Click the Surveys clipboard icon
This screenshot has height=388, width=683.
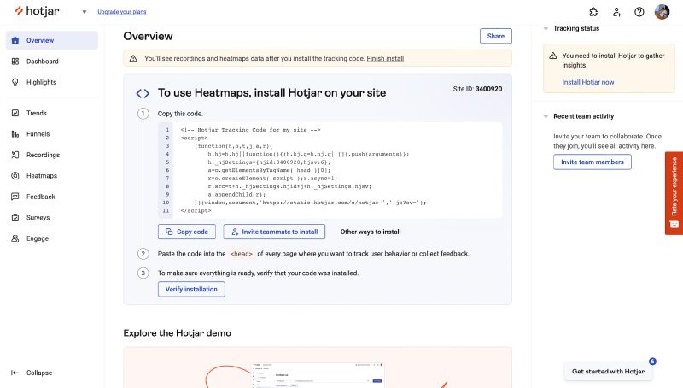point(15,218)
